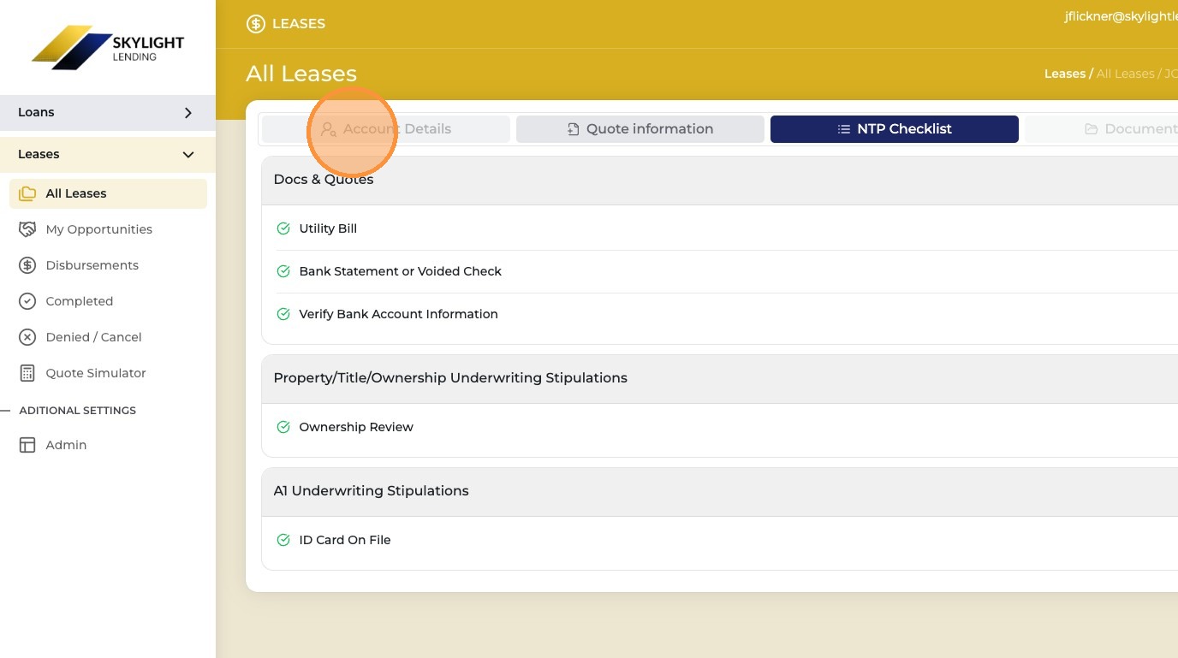Image resolution: width=1178 pixels, height=658 pixels.
Task: Click the Bank Statement or Voided Check item
Action: click(401, 271)
